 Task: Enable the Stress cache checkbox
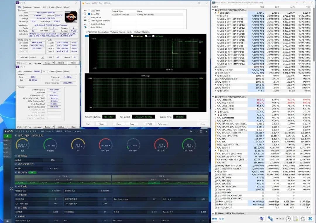pos(89,17)
